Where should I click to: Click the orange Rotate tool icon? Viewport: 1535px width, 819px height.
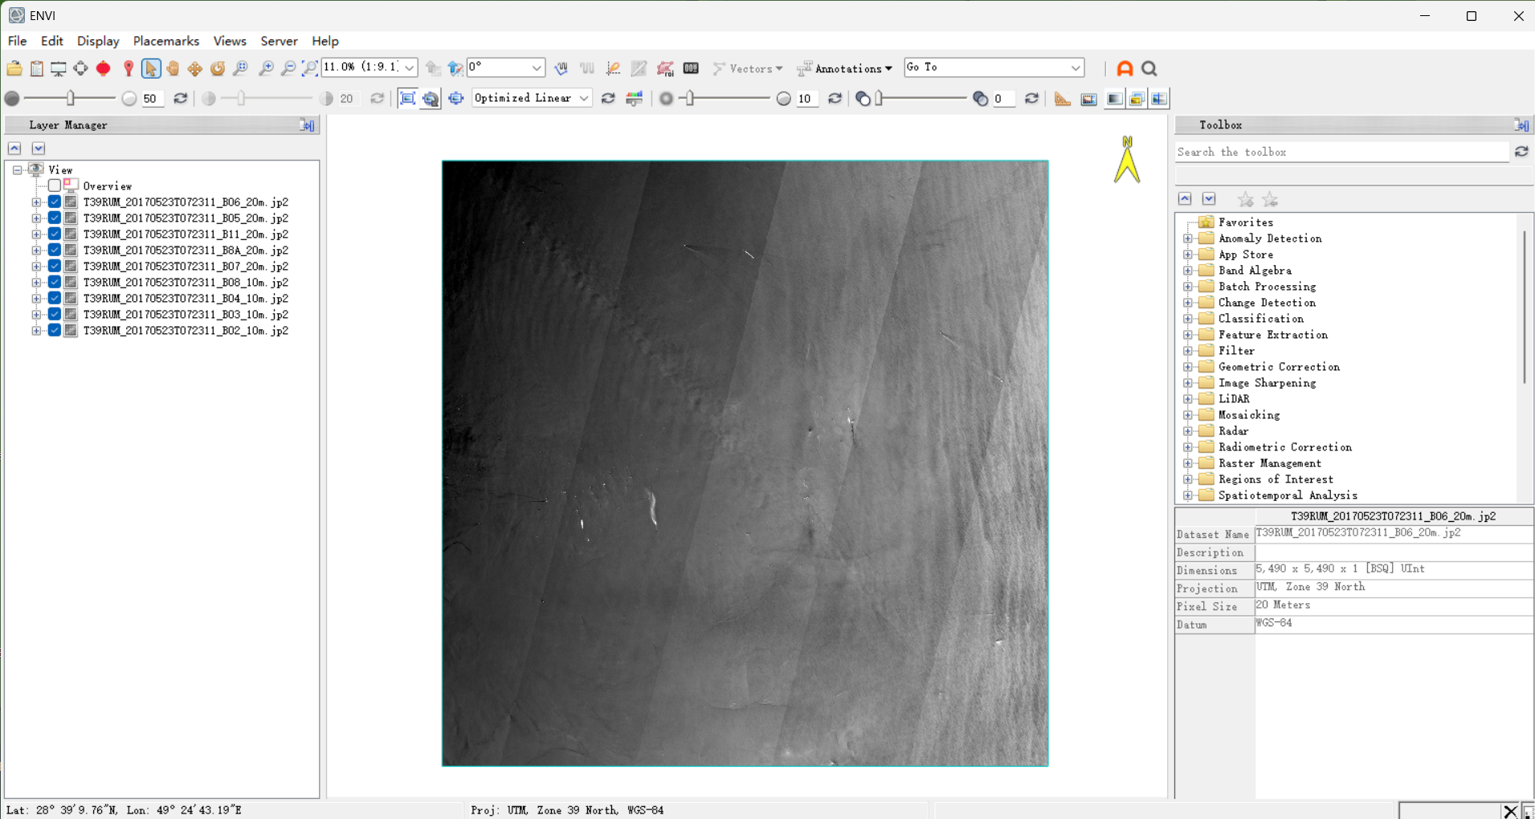[218, 68]
